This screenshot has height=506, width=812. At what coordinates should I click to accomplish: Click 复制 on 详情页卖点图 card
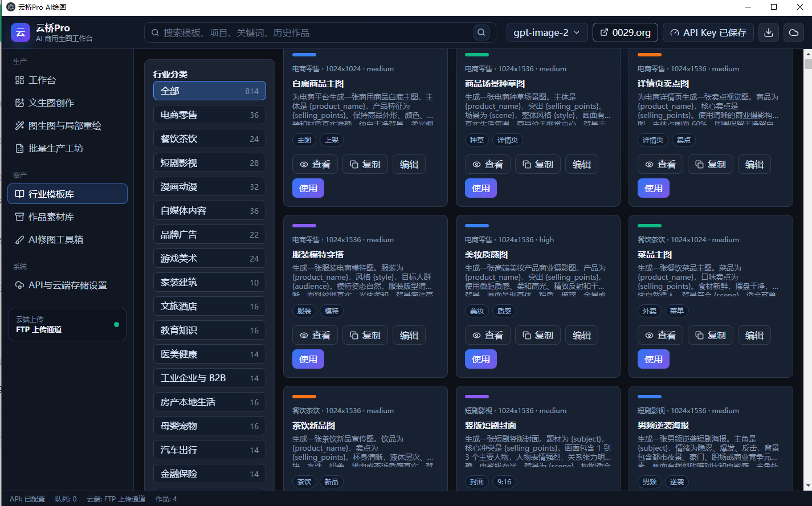(x=711, y=164)
